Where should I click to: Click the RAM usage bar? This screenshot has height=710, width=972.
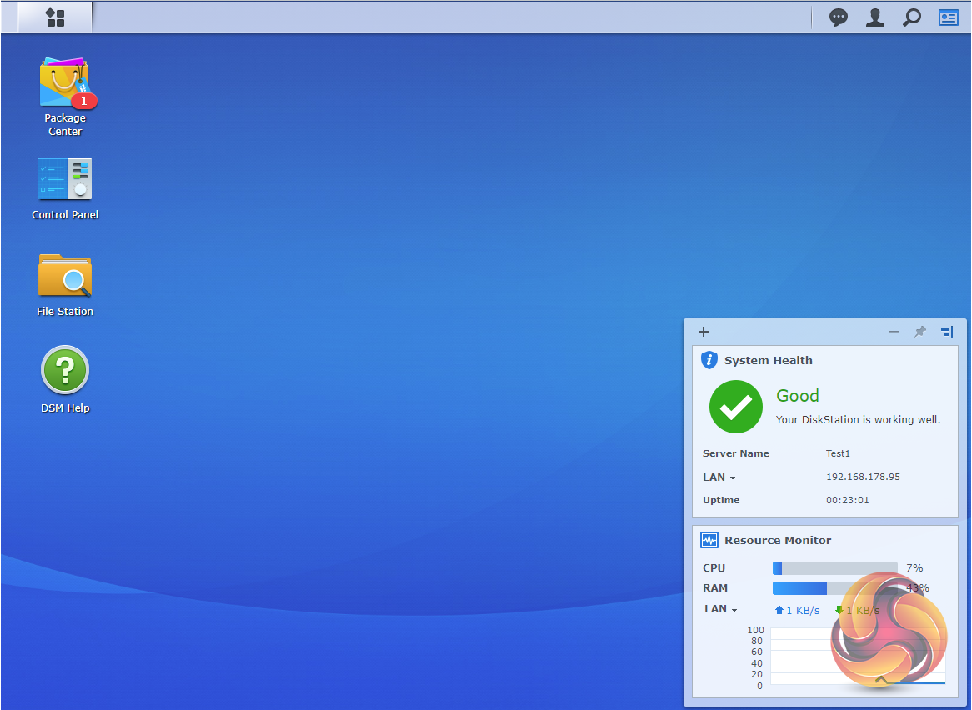[x=834, y=588]
